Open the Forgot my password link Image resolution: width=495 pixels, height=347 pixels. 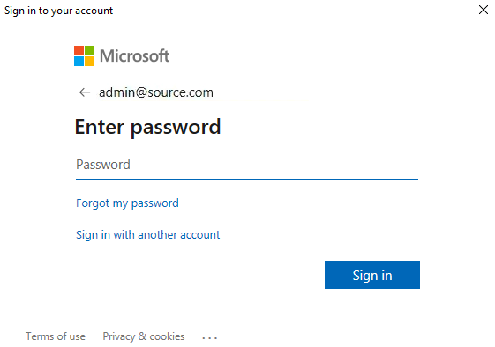pyautogui.click(x=127, y=203)
